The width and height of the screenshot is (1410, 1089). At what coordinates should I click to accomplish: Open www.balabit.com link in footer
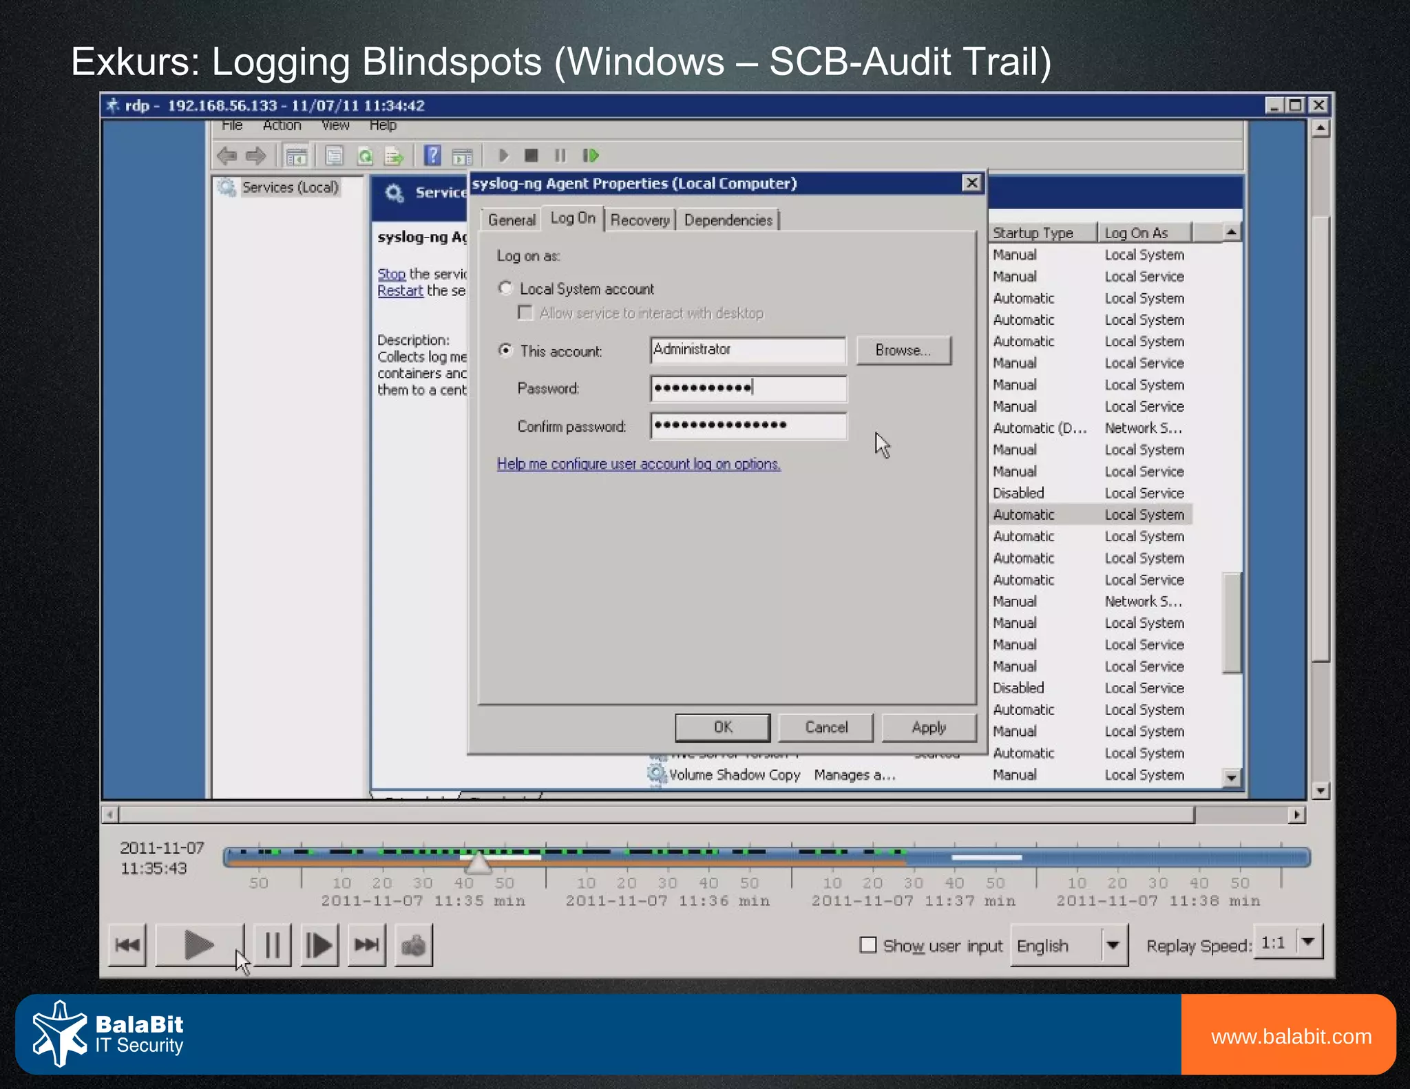tap(1291, 1037)
